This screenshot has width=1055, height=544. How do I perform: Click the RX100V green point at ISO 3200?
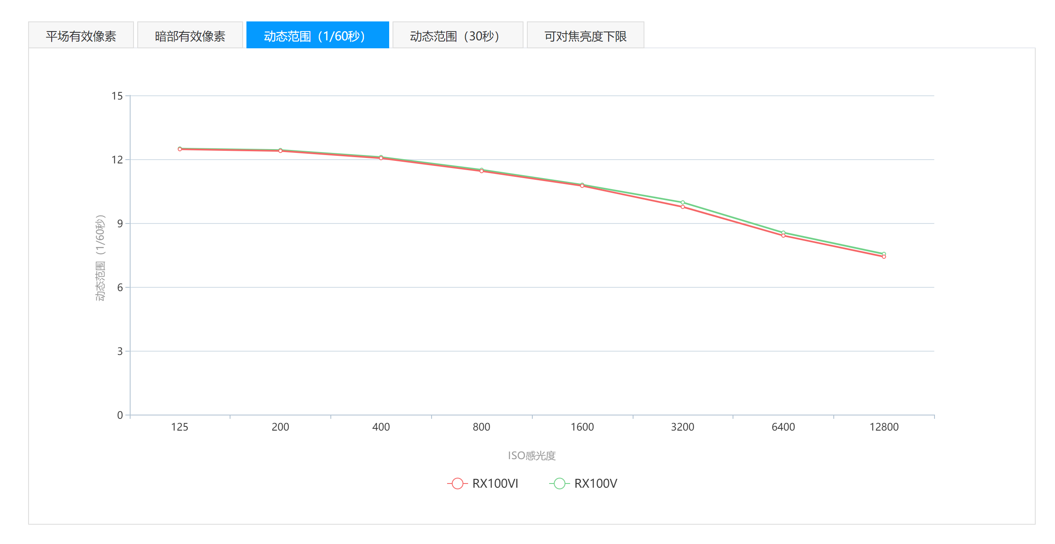683,202
